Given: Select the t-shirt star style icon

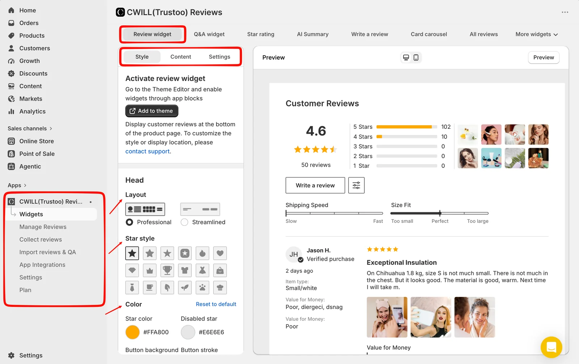Looking at the screenshot, I should point(185,270).
